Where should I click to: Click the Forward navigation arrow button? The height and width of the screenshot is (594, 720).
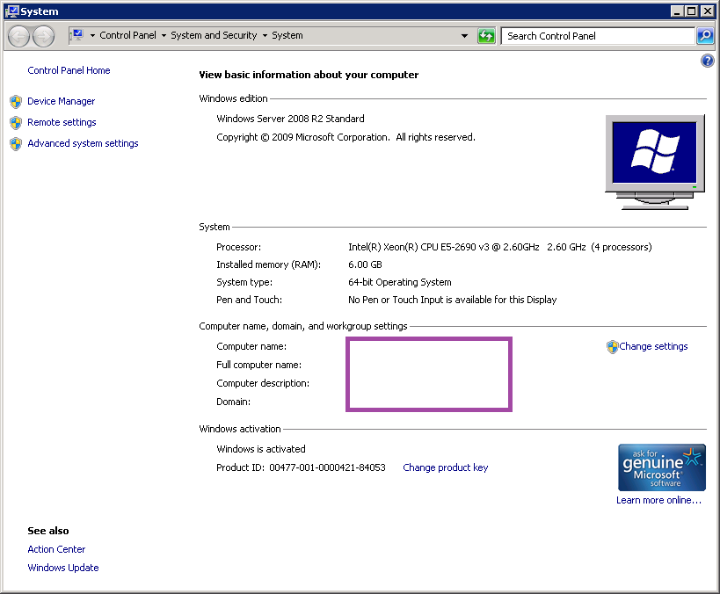[44, 36]
